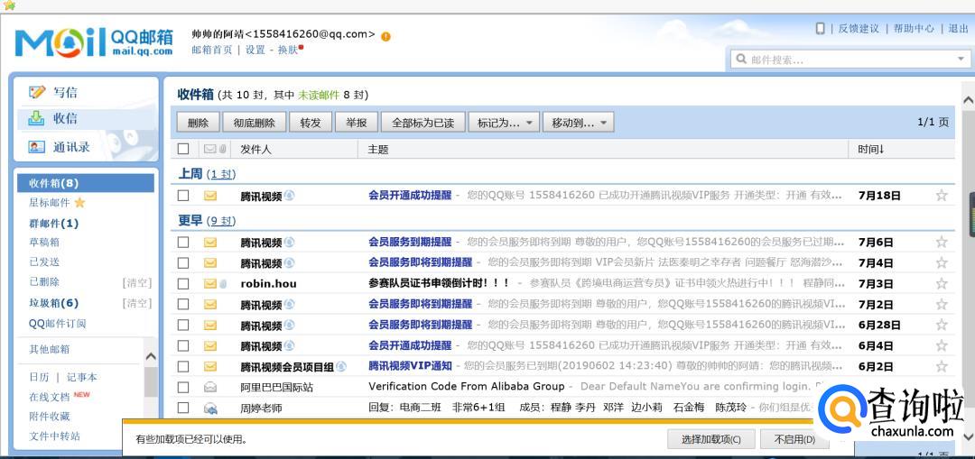Star the 6月4日 email
Viewport: 975px width, 459px height.
pyautogui.click(x=942, y=345)
